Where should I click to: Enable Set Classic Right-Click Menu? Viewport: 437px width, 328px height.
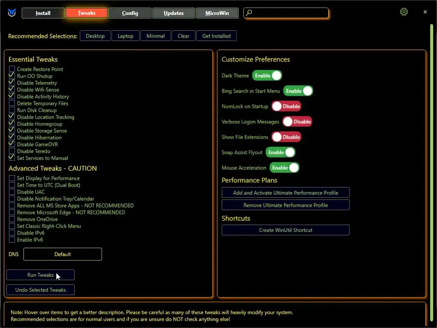pyautogui.click(x=12, y=226)
